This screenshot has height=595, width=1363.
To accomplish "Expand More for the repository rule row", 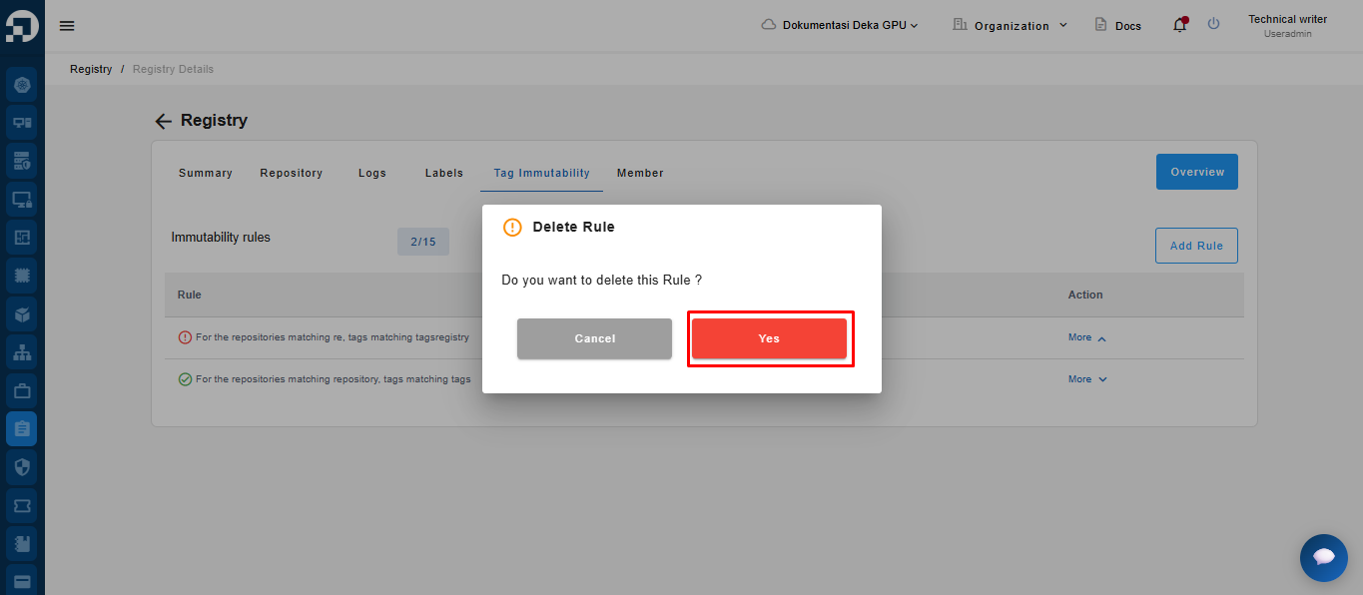I will [x=1087, y=379].
